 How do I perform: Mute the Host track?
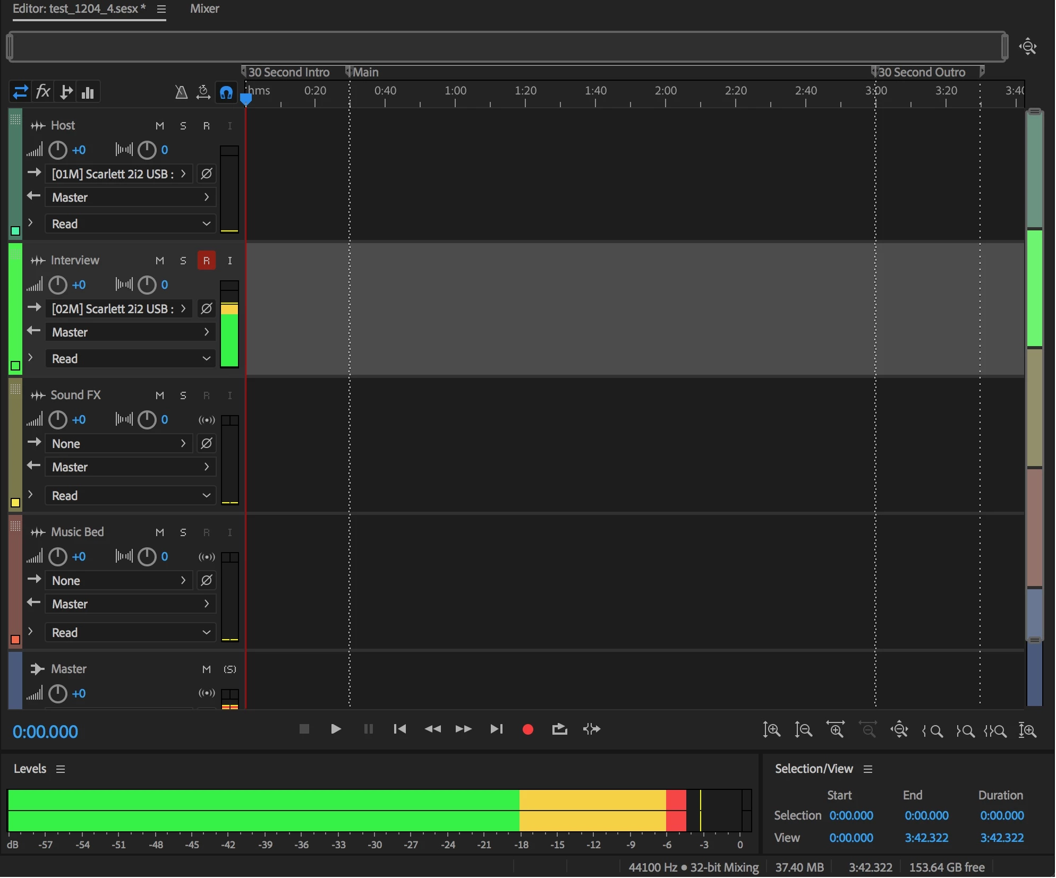click(160, 126)
